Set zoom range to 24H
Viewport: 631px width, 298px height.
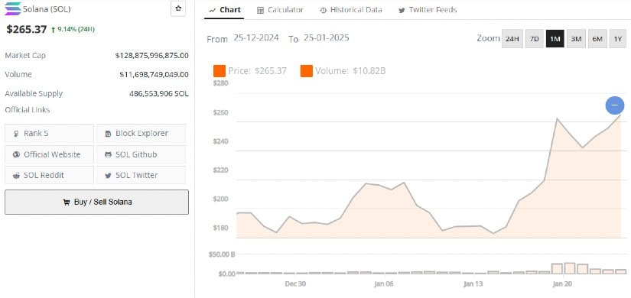(512, 39)
